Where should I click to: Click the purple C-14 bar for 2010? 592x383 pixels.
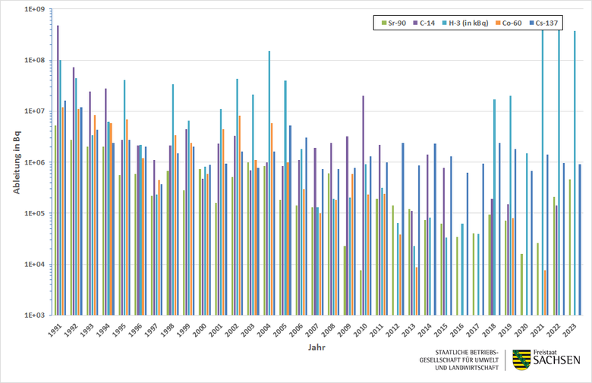click(363, 205)
